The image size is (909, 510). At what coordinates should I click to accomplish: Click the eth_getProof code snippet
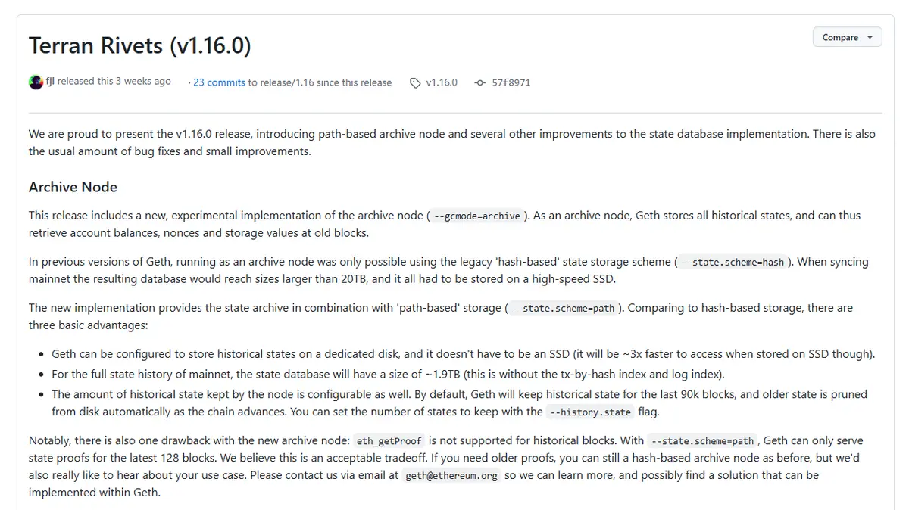click(x=389, y=441)
